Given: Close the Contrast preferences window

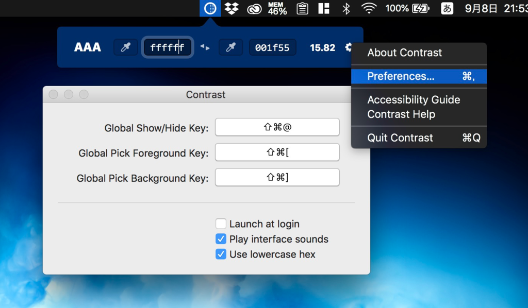Looking at the screenshot, I should 53,94.
